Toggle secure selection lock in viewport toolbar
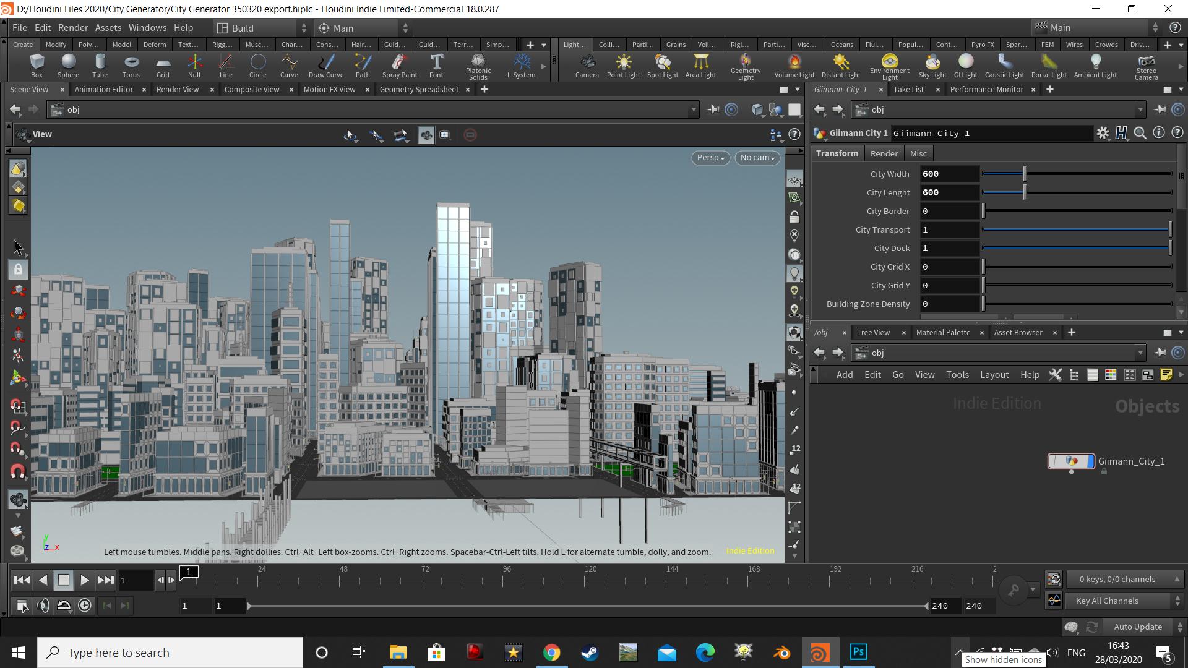1188x668 pixels. [x=17, y=269]
